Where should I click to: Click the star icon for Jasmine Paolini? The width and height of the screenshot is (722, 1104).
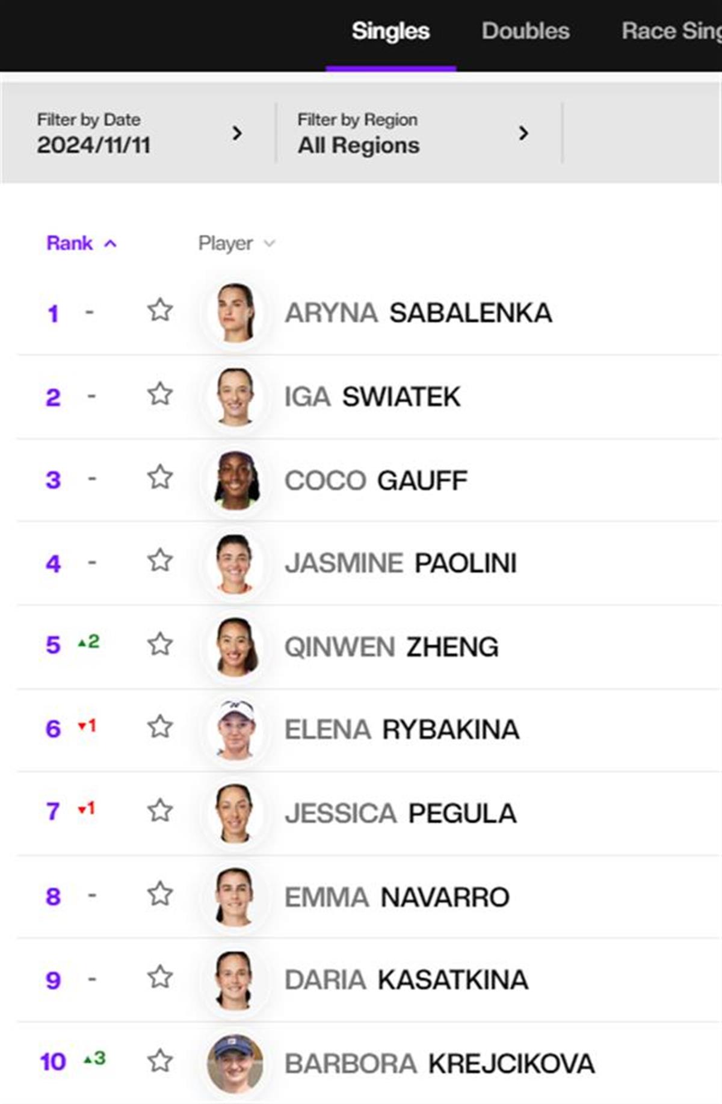[x=160, y=561]
